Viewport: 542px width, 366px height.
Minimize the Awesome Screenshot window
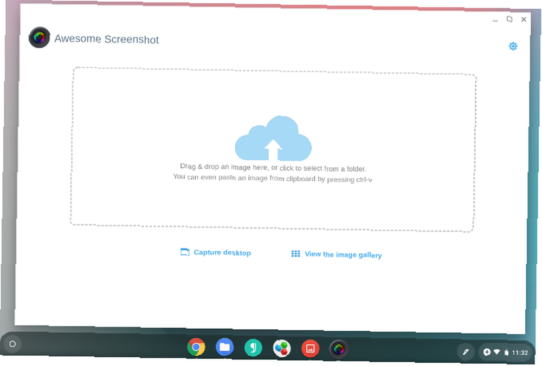pos(495,21)
